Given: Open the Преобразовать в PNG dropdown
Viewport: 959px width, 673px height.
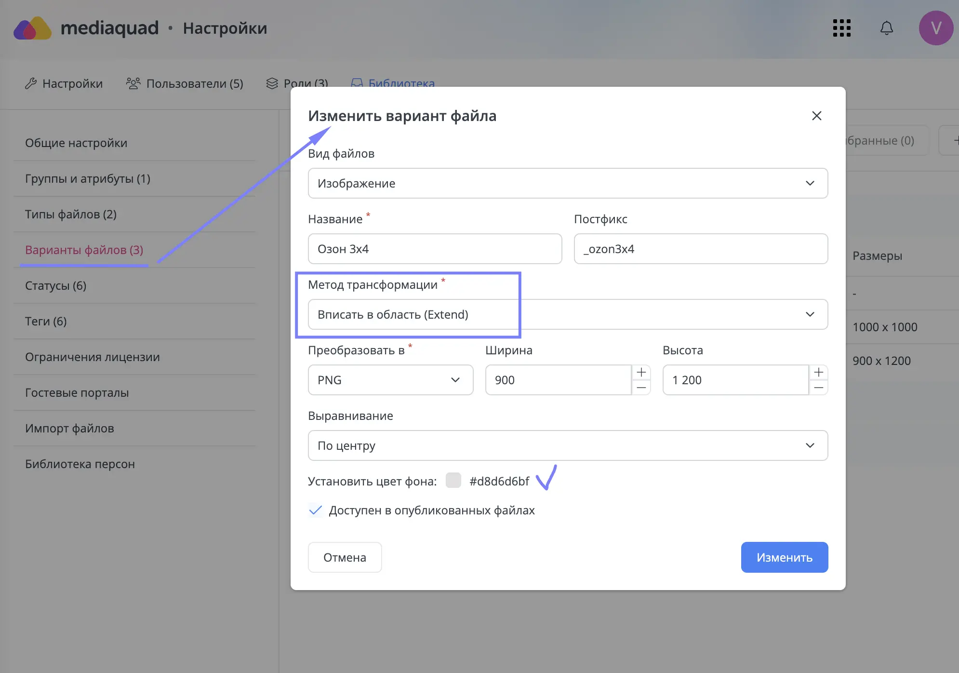Looking at the screenshot, I should click(x=390, y=380).
